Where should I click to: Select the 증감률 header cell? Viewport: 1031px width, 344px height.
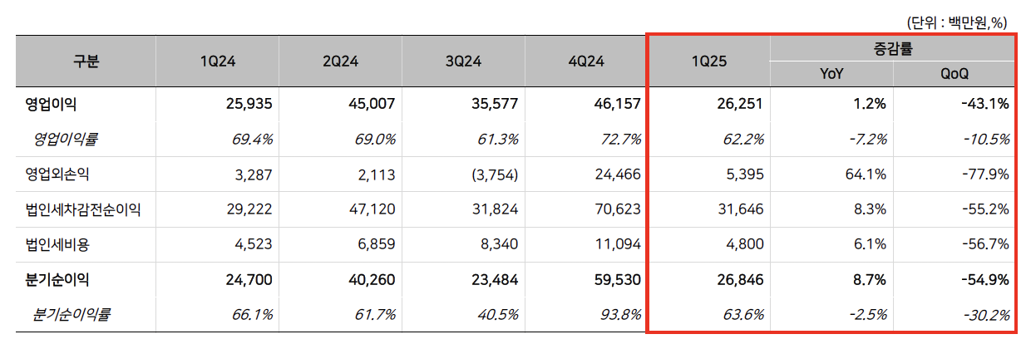coord(893,49)
